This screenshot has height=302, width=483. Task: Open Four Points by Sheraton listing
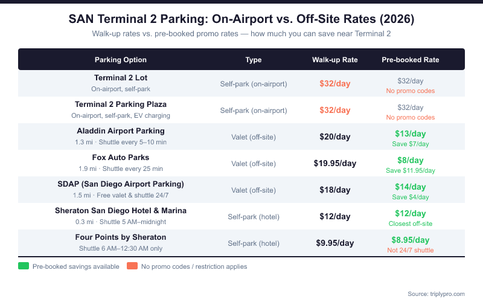click(121, 237)
